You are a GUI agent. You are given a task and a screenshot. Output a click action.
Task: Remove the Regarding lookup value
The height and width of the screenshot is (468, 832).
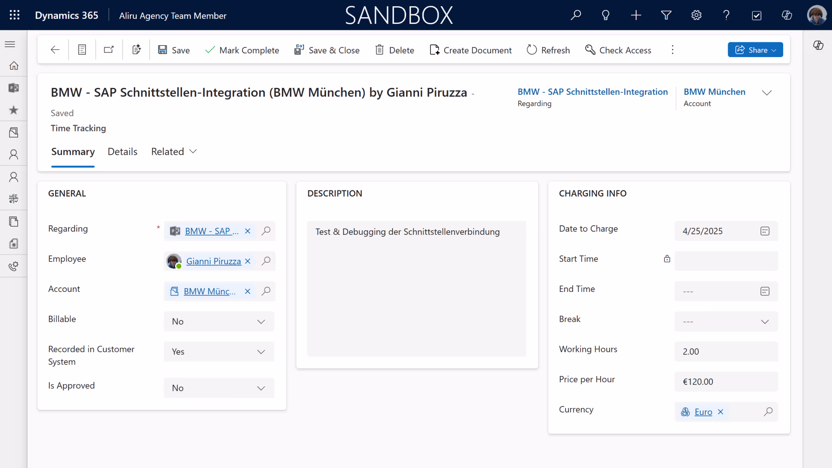tap(248, 231)
